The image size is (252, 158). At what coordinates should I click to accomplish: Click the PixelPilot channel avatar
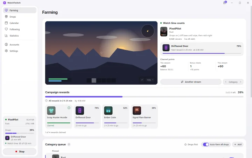point(164,32)
